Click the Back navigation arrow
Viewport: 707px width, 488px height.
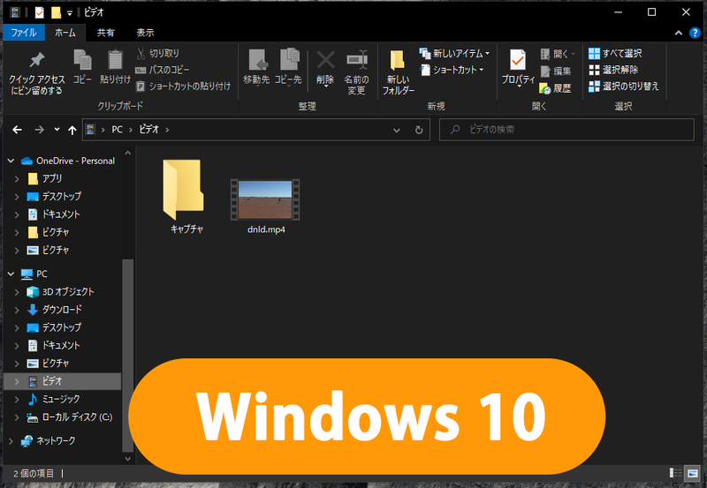17,130
